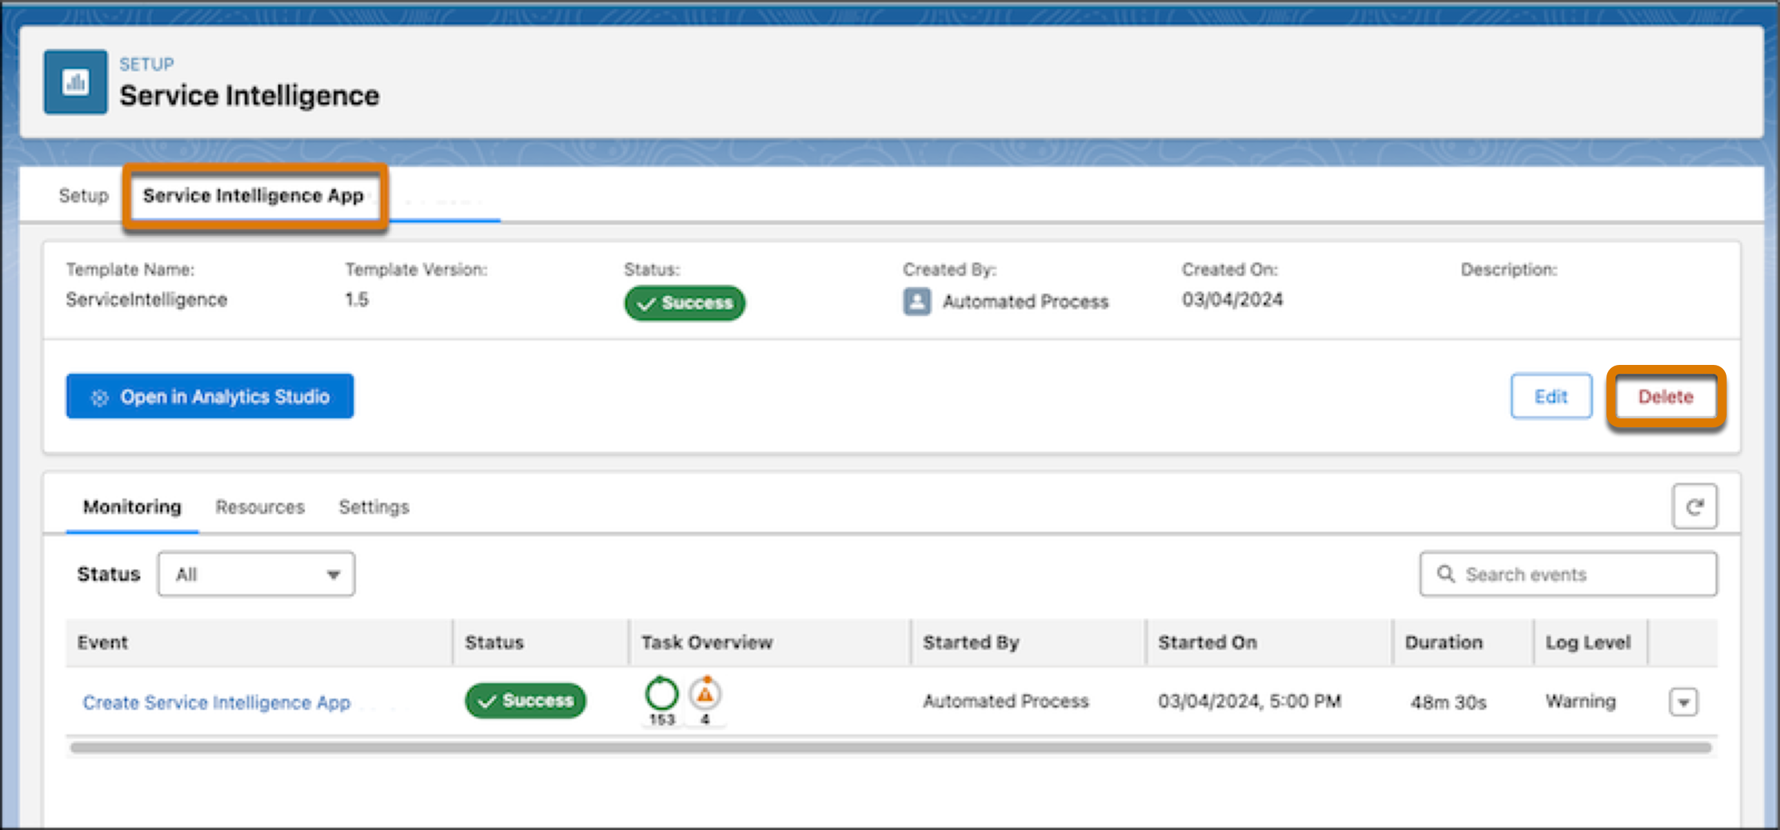
Task: Click the Automated Process creator name
Action: [x=1026, y=302]
